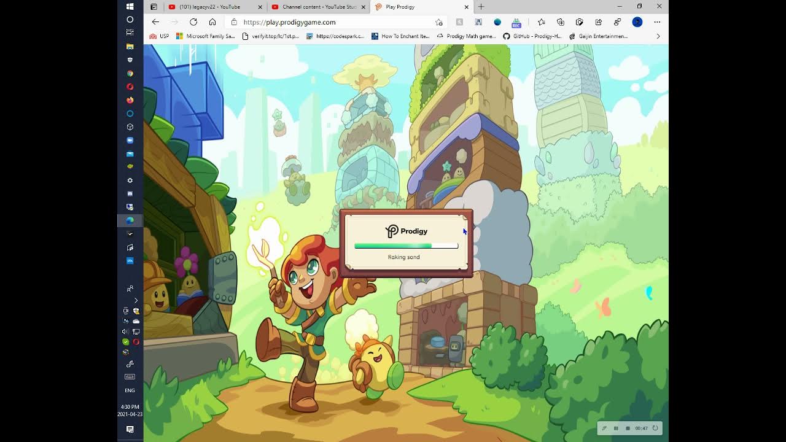The height and width of the screenshot is (442, 786).
Task: Click the Prodigy loading progress bar
Action: click(406, 246)
